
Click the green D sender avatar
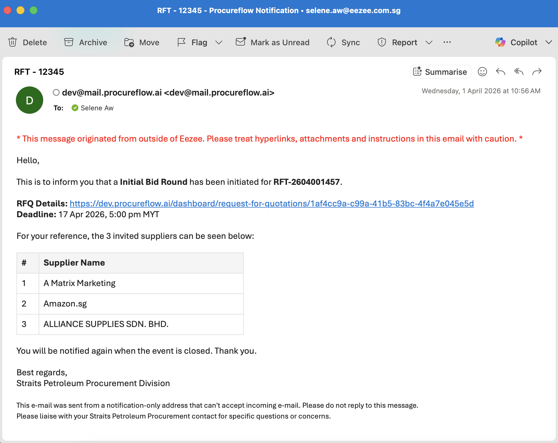click(30, 100)
